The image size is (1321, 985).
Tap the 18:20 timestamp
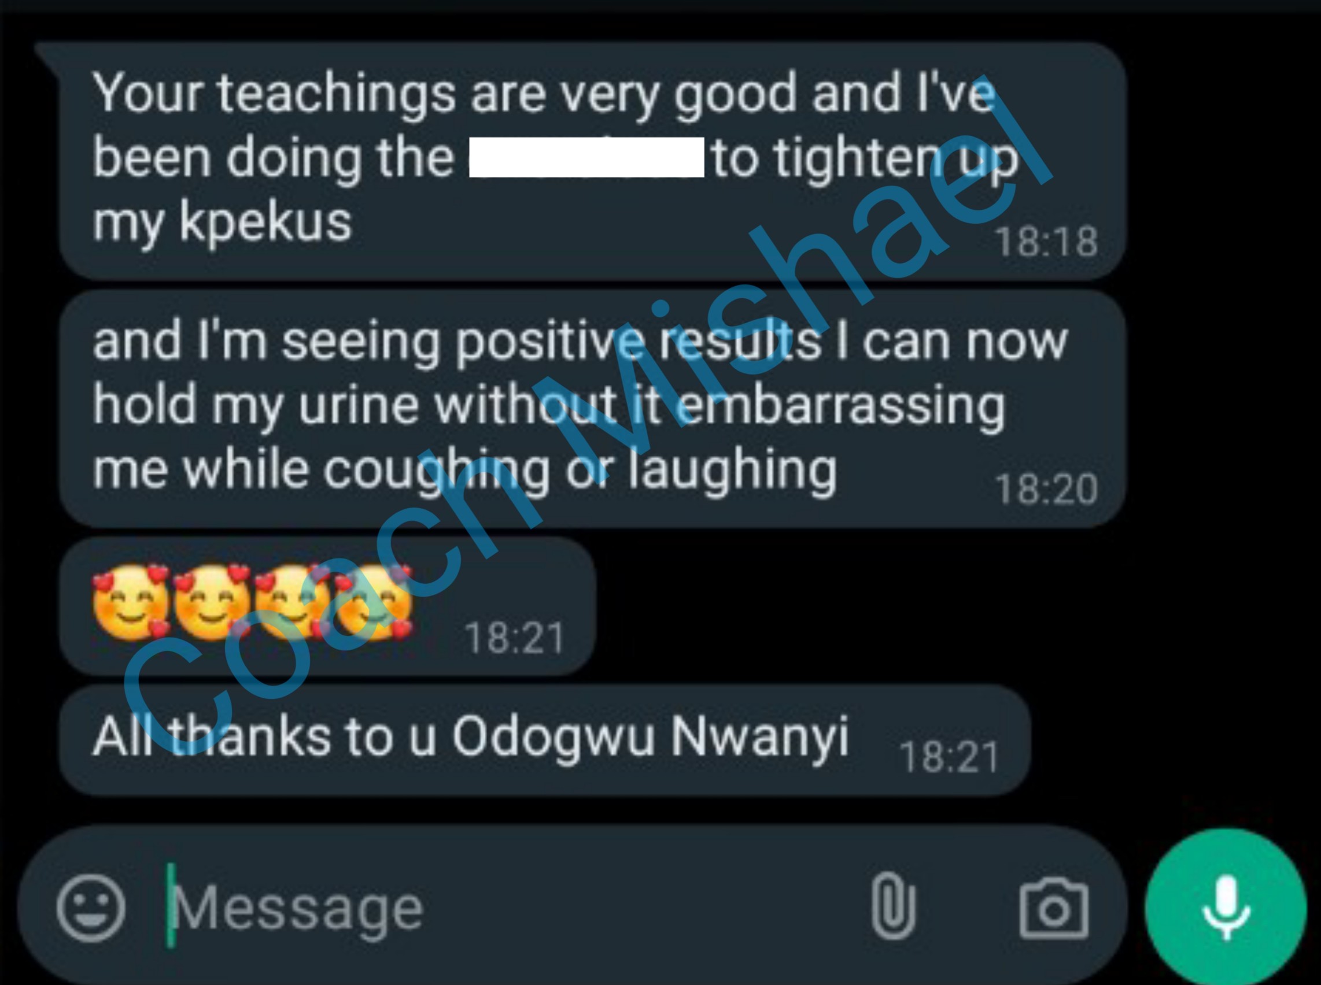point(1046,489)
